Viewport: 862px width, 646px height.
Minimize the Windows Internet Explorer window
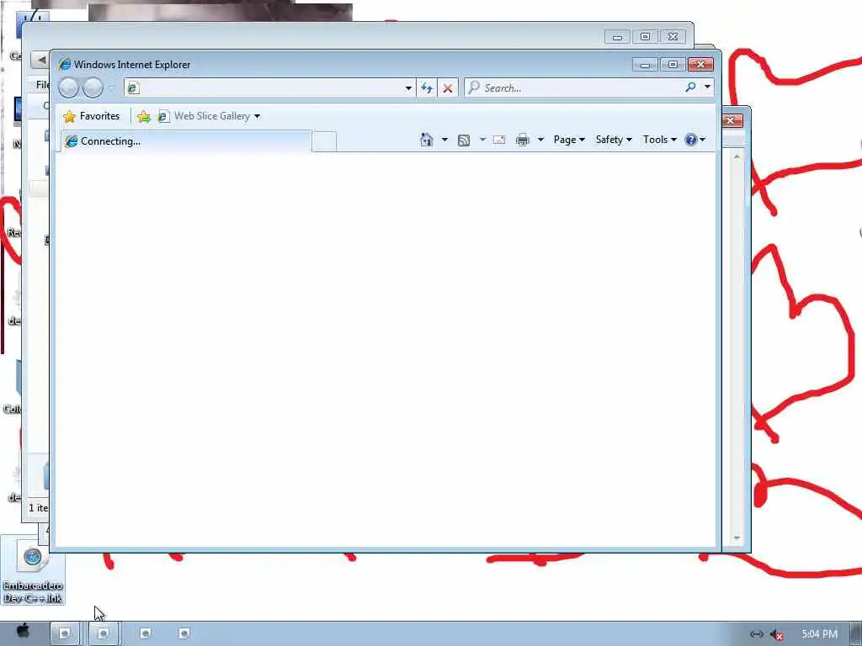click(645, 65)
